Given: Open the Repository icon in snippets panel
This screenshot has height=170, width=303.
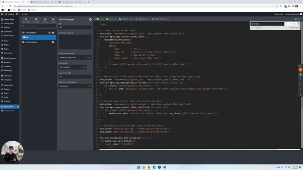Looking at the screenshot, I should tap(36, 20).
